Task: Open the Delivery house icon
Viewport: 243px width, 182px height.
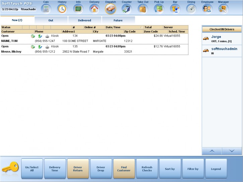Action: 95,9
